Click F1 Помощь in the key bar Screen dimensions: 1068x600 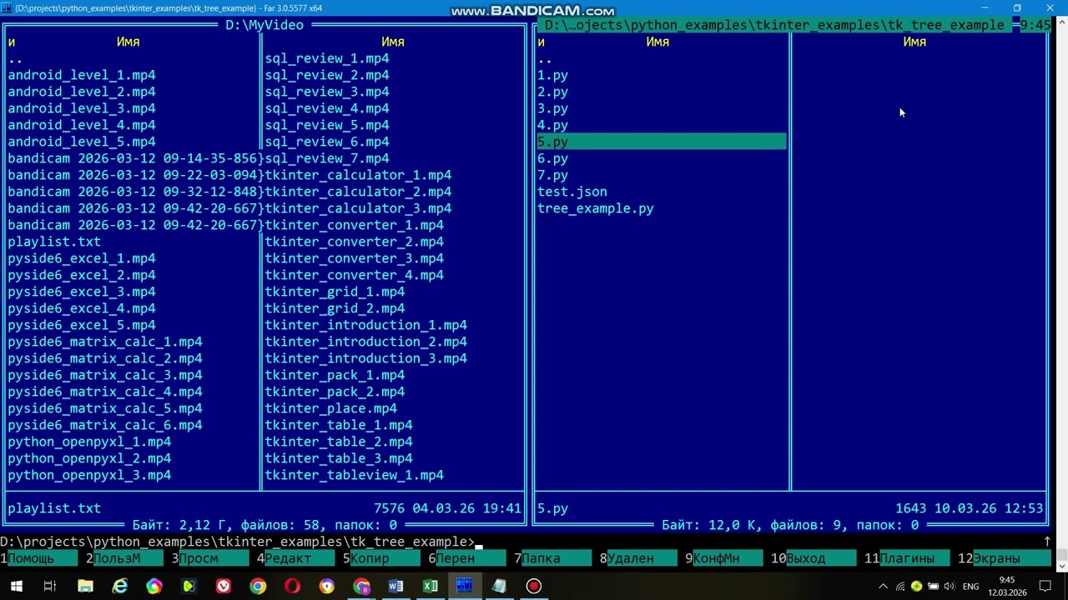(x=38, y=558)
